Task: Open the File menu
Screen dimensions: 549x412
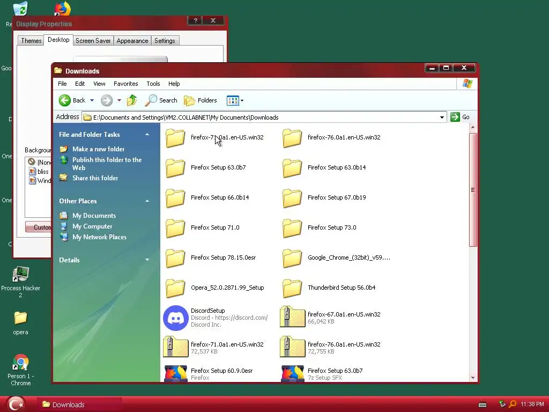Action: [x=62, y=84]
